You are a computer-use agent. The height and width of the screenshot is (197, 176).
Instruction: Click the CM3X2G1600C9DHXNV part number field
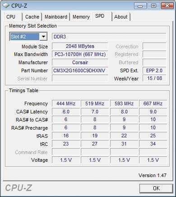(x=80, y=70)
